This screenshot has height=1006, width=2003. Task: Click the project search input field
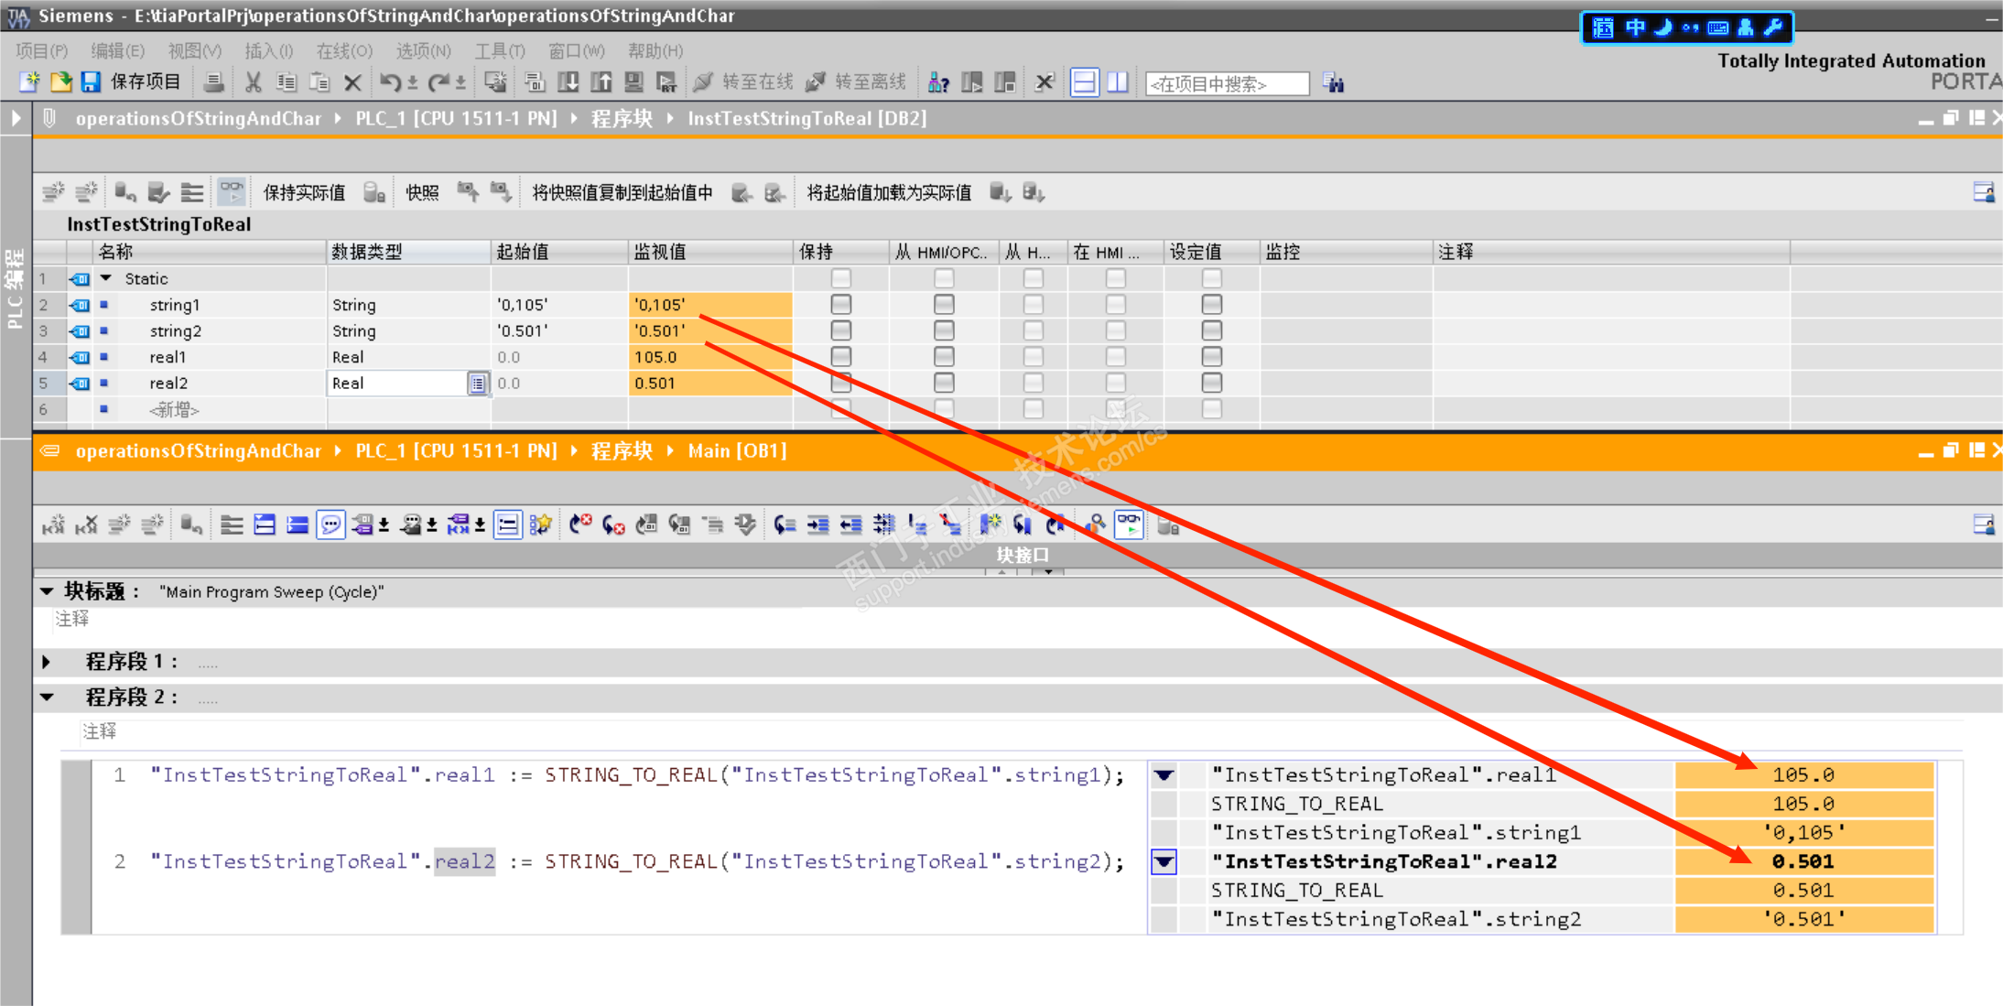1227,83
